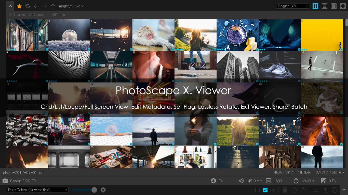Rotate the selected photo counterclockwise
This screenshot has height=195, width=348.
[x=294, y=190]
